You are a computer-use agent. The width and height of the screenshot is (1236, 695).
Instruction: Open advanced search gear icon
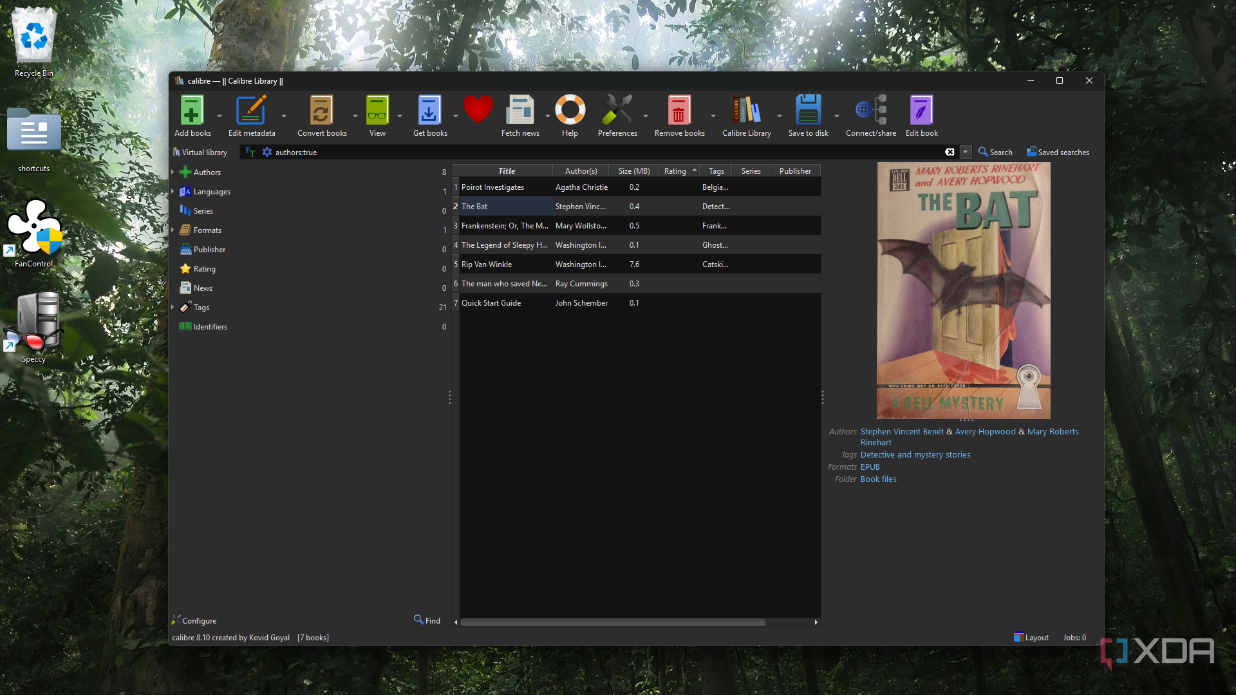tap(267, 152)
